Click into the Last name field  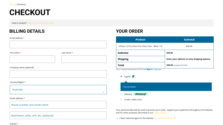84,59
